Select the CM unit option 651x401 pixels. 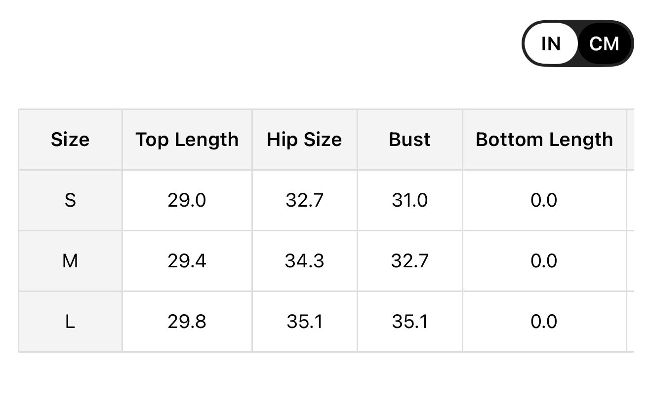click(604, 43)
